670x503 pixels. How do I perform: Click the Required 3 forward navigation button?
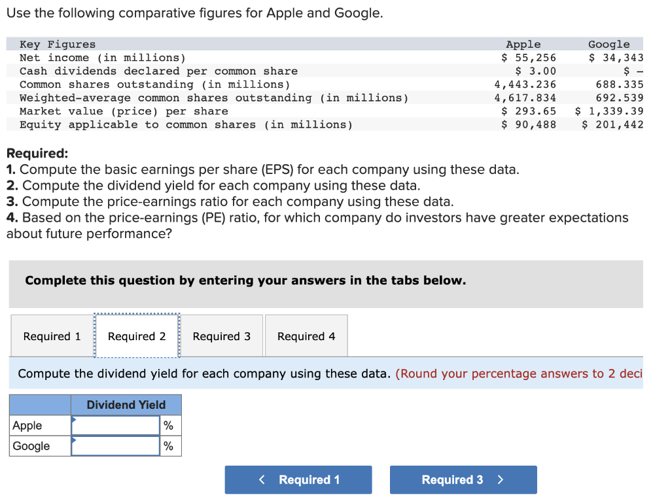tap(463, 479)
